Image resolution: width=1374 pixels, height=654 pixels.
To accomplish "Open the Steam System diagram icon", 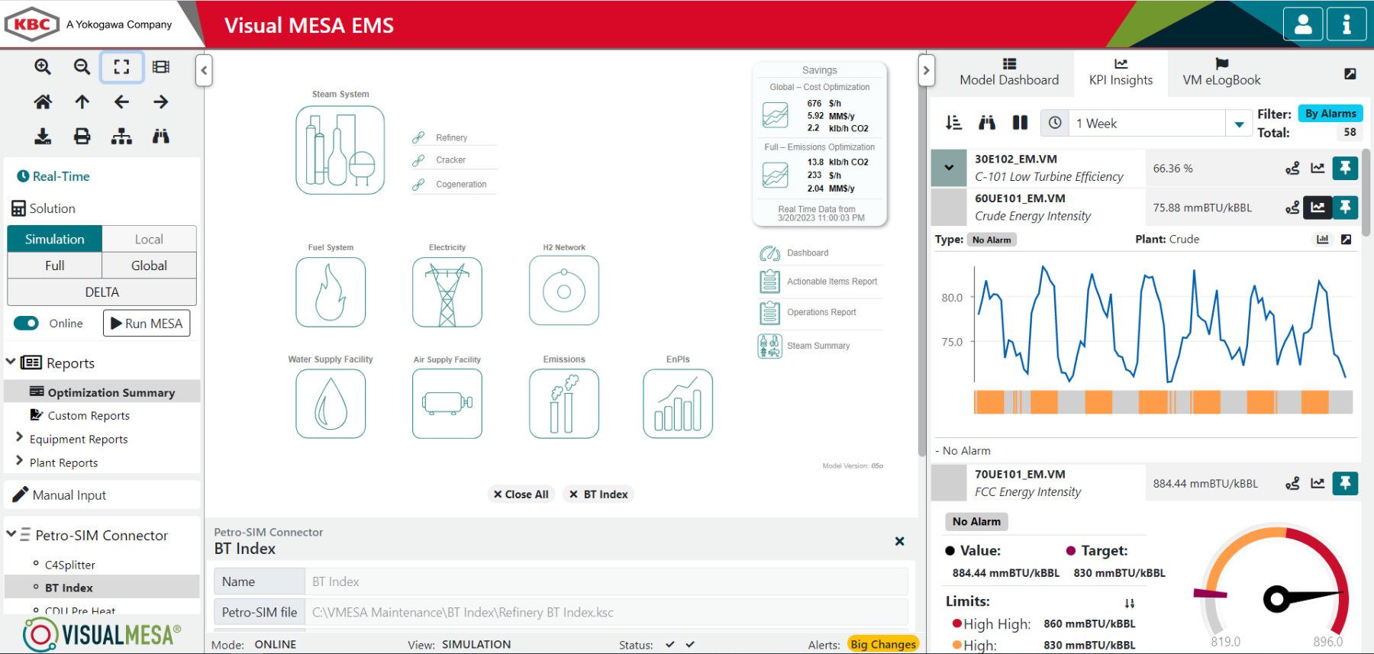I will click(x=340, y=150).
